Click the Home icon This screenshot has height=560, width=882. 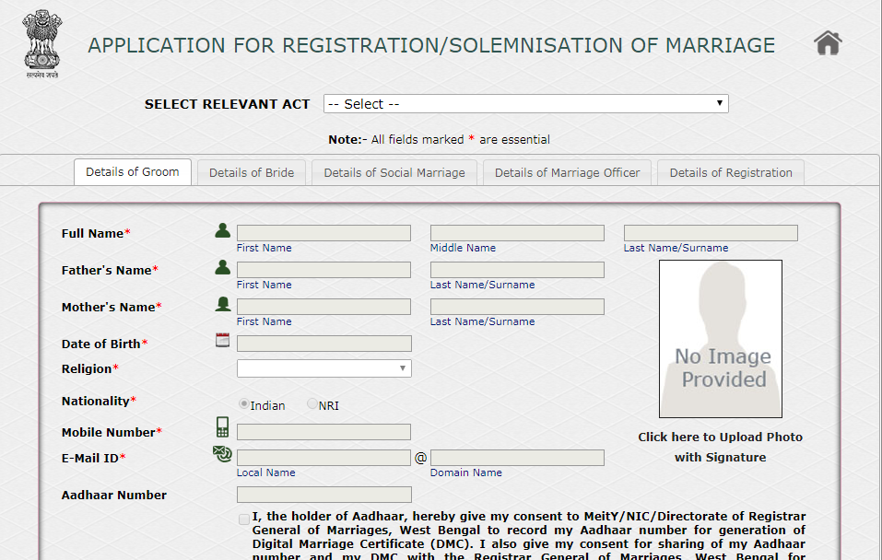click(x=827, y=41)
